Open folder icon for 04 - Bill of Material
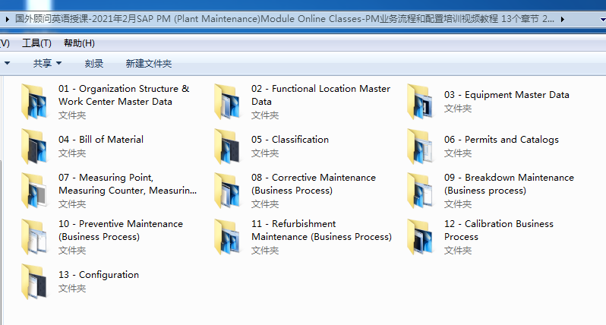Image resolution: width=606 pixels, height=325 pixels. [34, 147]
